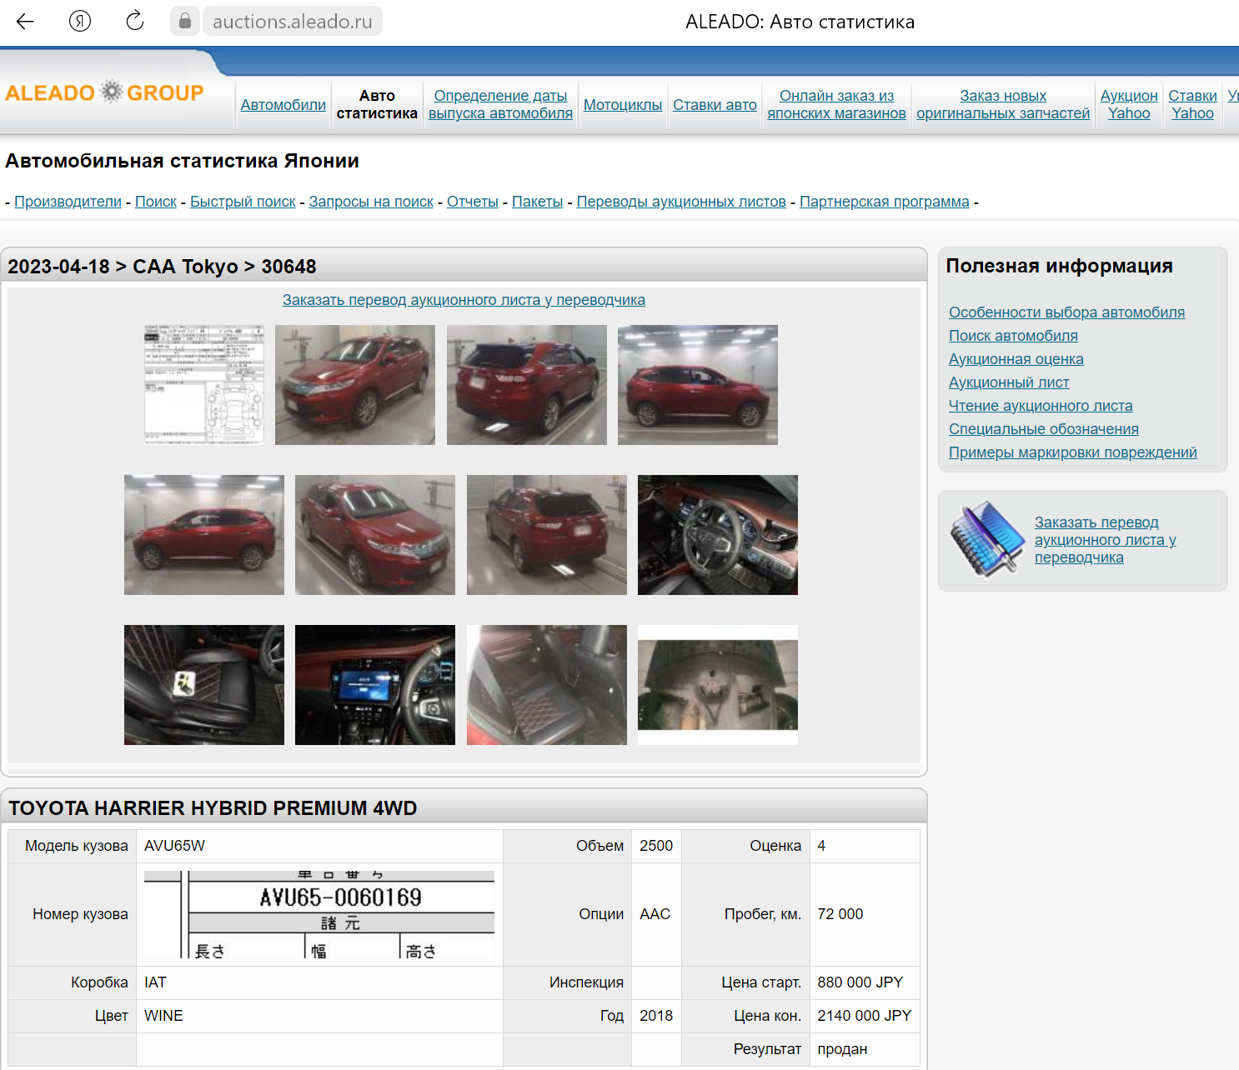The image size is (1239, 1070).
Task: Click the Быстрый поиск link
Action: tap(242, 201)
